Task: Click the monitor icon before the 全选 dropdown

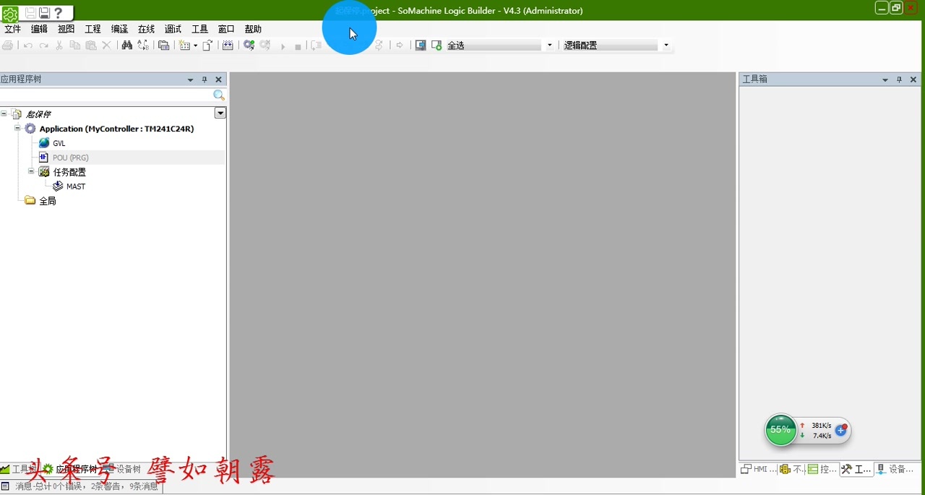Action: click(421, 45)
